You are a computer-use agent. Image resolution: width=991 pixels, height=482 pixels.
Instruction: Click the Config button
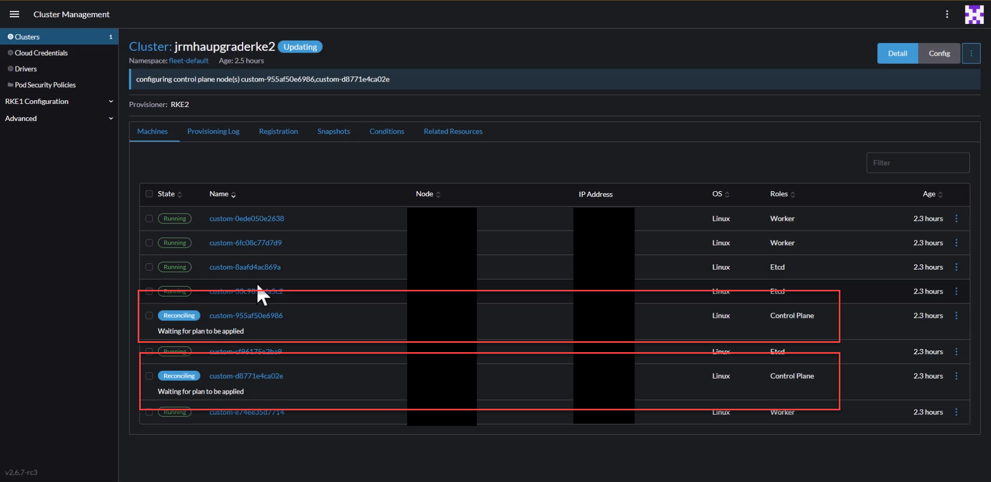939,53
